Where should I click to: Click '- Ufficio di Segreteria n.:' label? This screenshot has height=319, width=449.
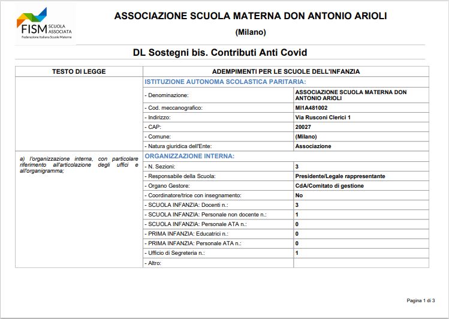pos(174,253)
